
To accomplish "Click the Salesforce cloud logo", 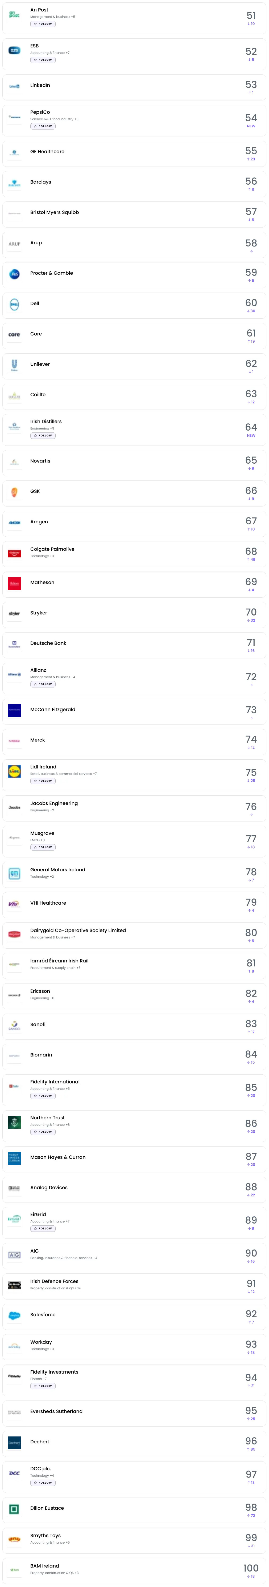I will [14, 1315].
